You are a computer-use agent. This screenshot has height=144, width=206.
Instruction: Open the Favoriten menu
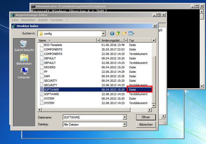(57, 20)
